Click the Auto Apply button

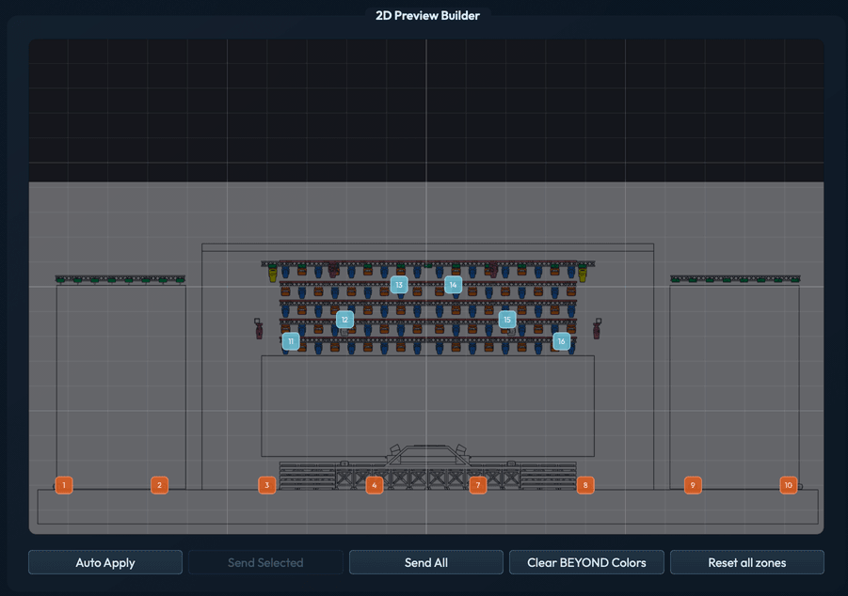pyautogui.click(x=105, y=562)
